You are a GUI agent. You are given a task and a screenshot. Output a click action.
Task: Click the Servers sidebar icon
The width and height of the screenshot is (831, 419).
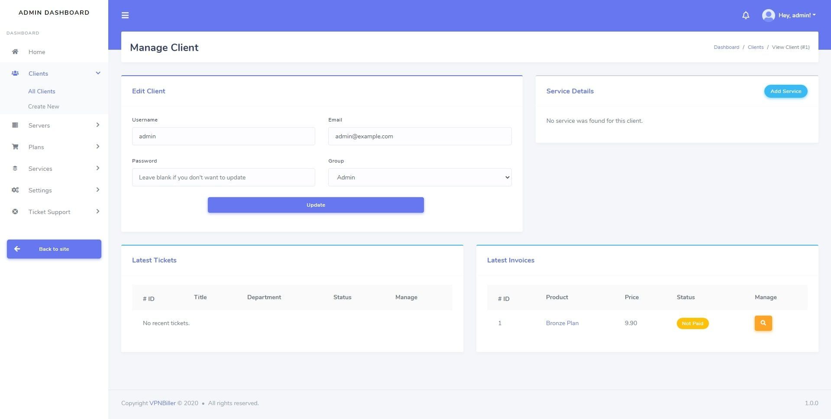(15, 125)
